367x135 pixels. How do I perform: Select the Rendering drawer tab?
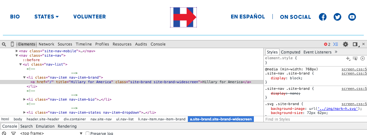pos(67,126)
